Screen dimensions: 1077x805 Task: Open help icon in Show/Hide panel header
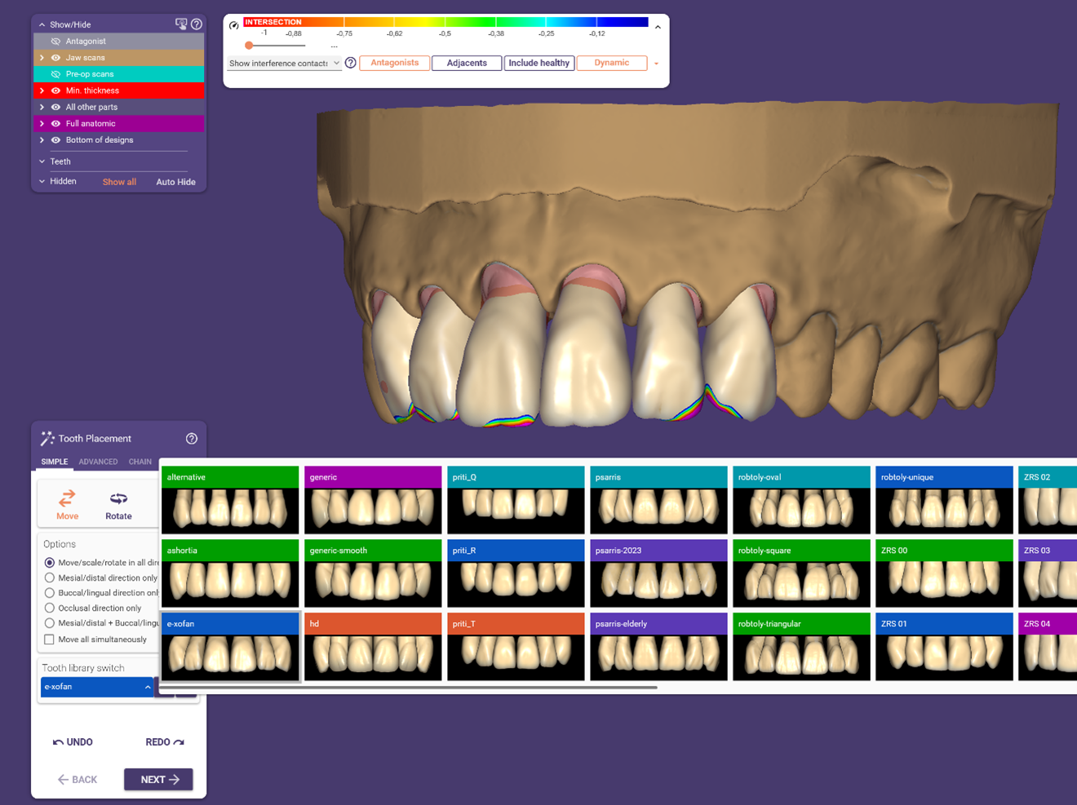tap(197, 24)
